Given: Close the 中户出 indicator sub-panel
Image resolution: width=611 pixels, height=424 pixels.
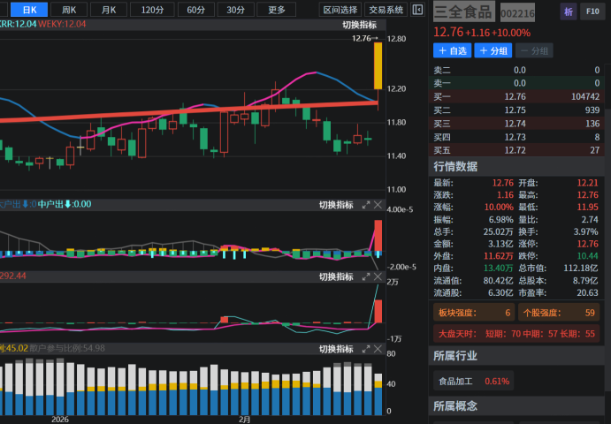Looking at the screenshot, I should coord(378,205).
